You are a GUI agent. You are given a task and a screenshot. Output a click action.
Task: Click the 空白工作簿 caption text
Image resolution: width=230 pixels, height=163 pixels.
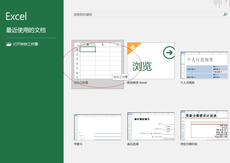click(81, 83)
